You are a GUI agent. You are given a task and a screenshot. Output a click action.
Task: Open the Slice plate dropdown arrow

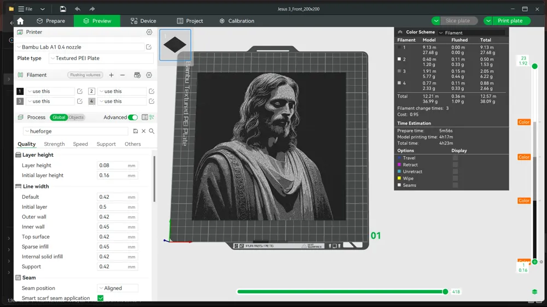(436, 21)
